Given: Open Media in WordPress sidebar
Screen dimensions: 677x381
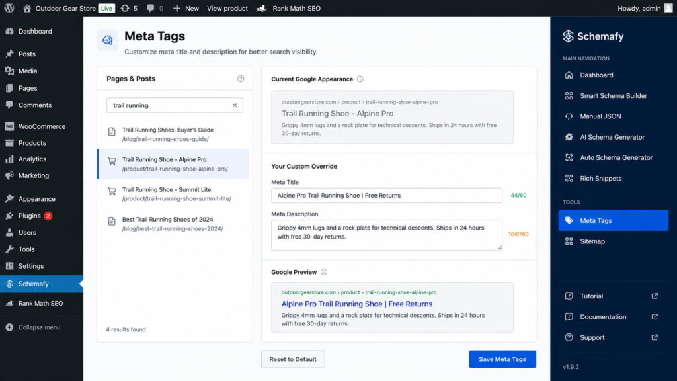Looking at the screenshot, I should point(42,71).
